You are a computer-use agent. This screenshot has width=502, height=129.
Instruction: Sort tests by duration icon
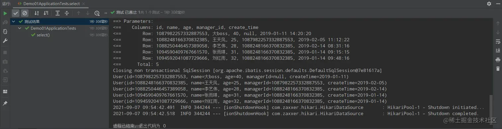[46, 13]
